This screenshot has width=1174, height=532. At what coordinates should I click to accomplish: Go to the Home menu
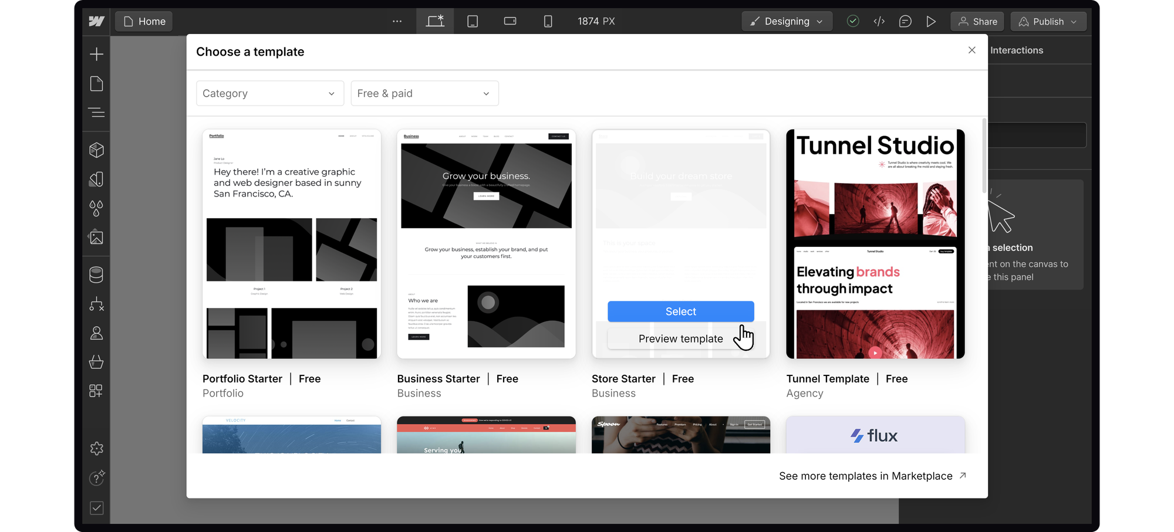[143, 21]
